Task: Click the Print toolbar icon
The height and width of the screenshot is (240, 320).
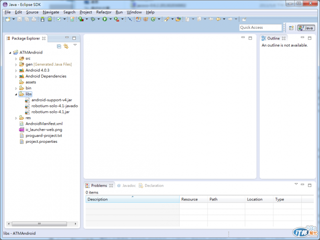Action: point(34,19)
